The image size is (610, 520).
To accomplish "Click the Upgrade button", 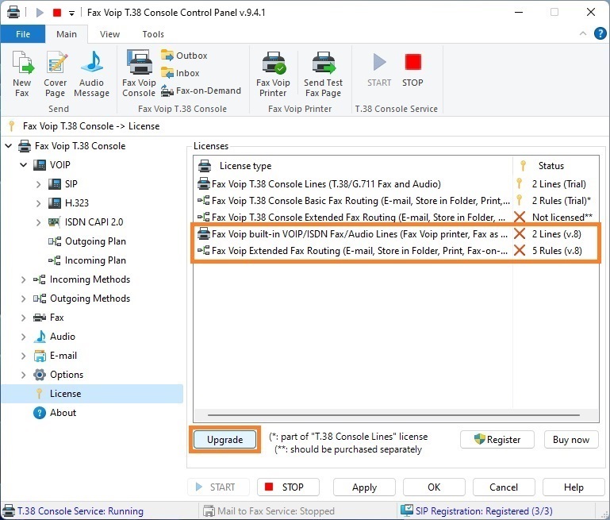I will [224, 440].
